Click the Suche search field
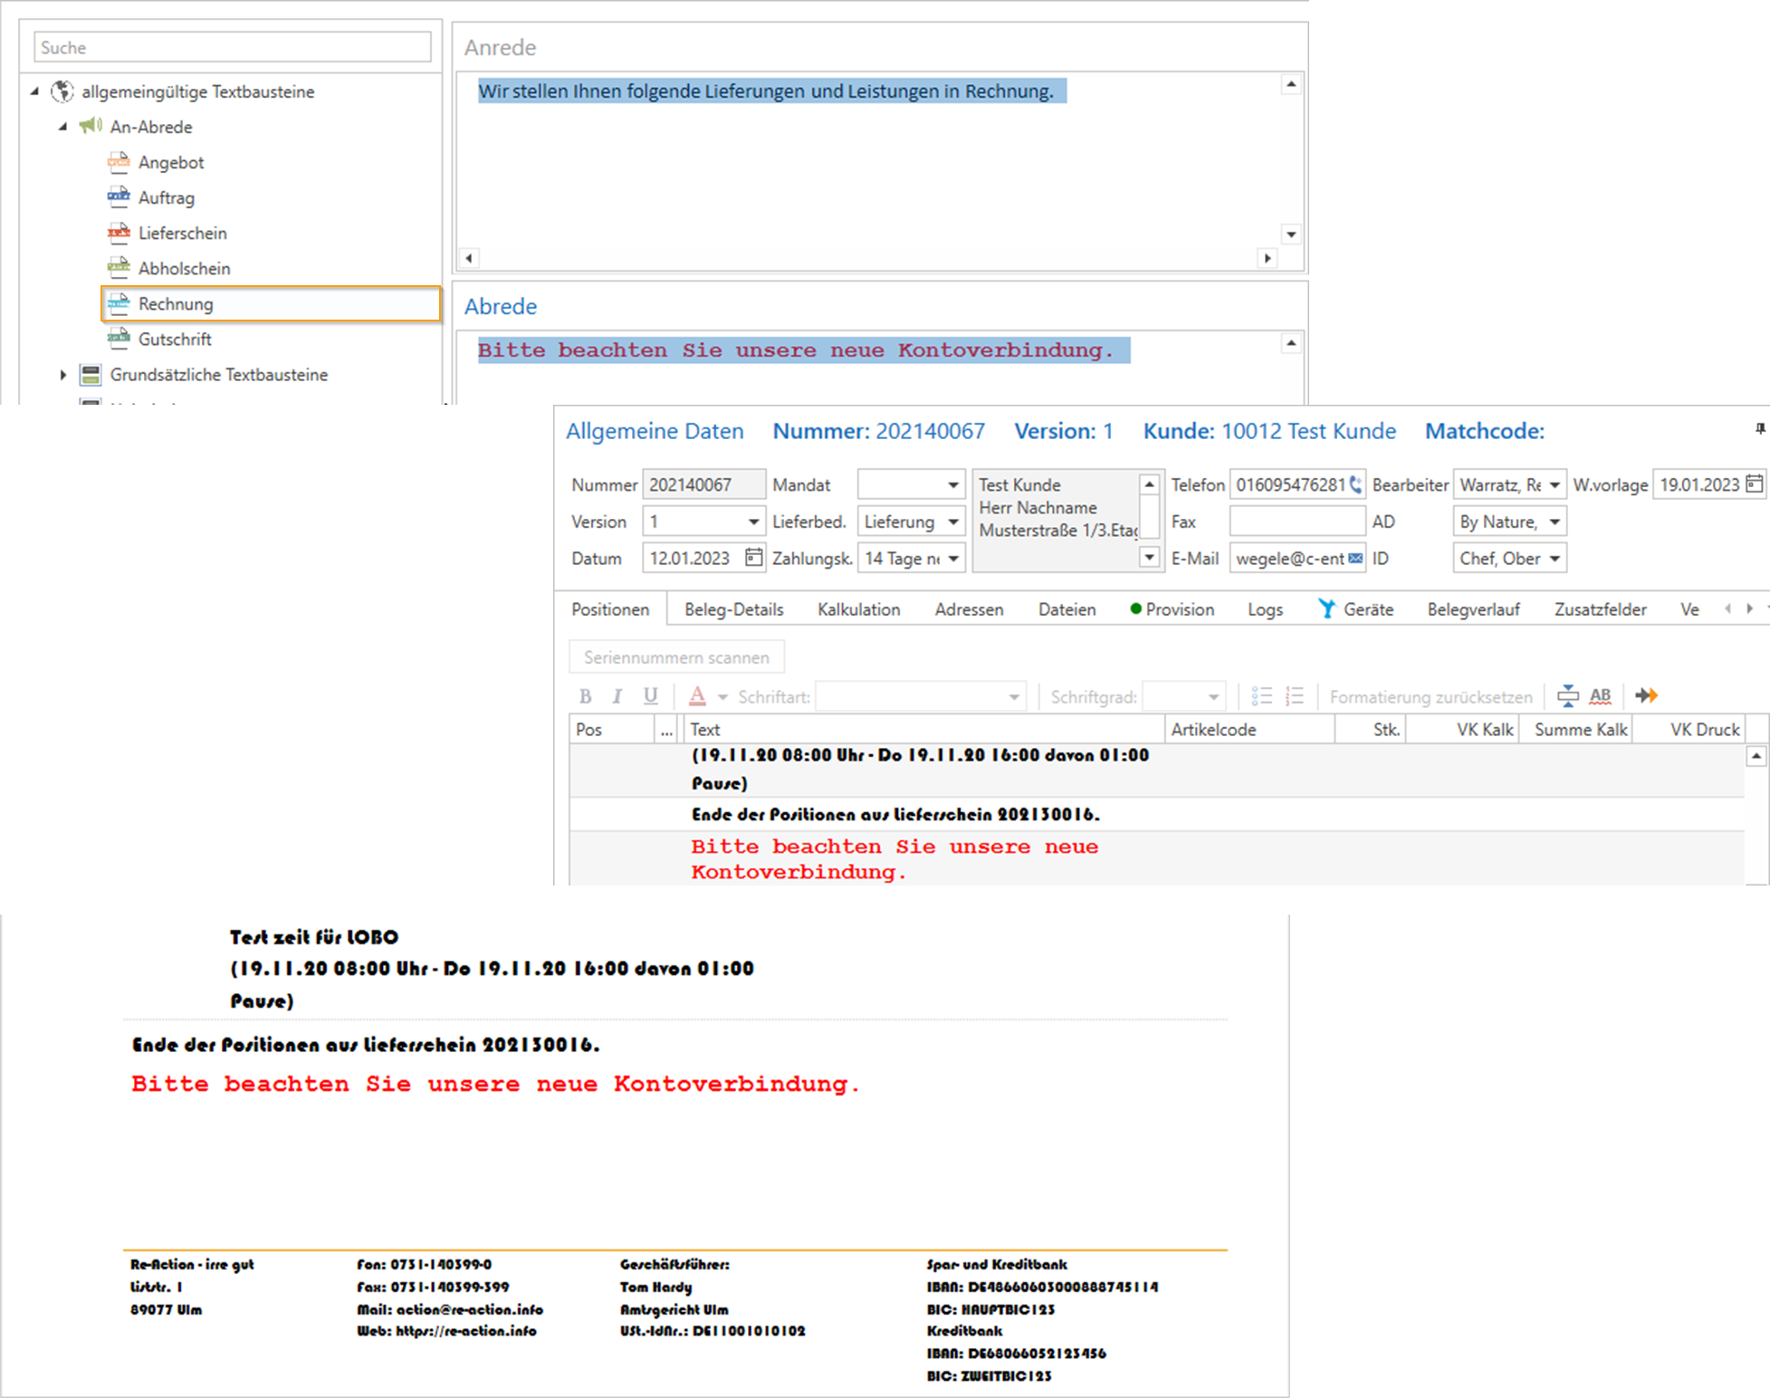This screenshot has height=1398, width=1770. [x=233, y=47]
